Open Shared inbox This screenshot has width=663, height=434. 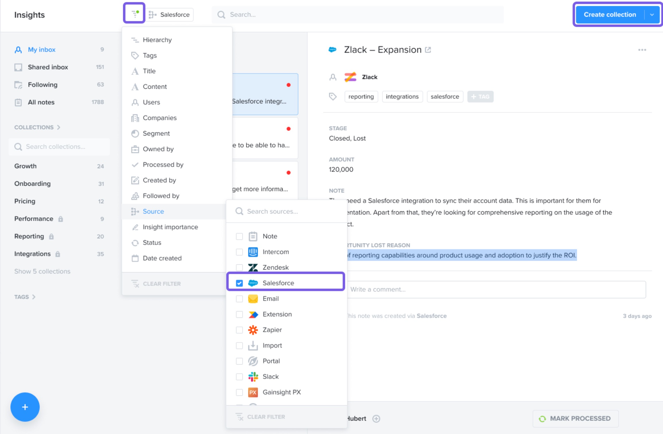(x=59, y=67)
